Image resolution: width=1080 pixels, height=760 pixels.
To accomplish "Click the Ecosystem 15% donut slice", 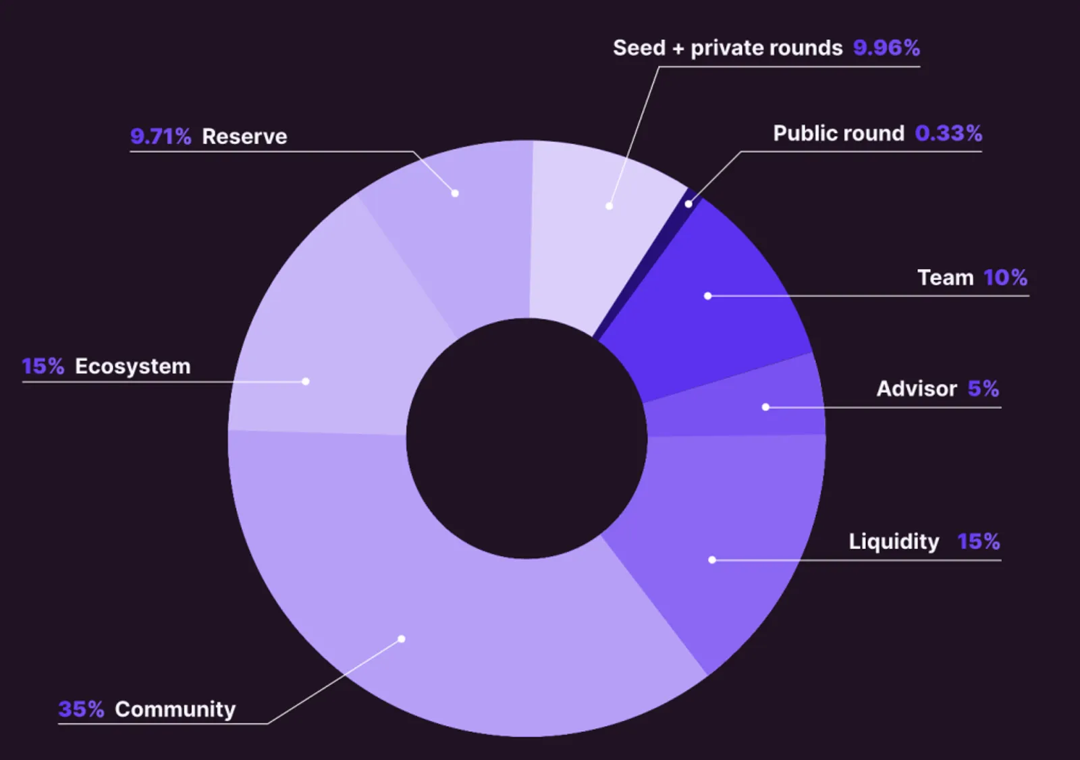I will point(324,351).
